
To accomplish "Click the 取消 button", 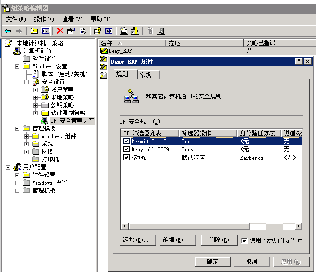I will click(252, 262).
